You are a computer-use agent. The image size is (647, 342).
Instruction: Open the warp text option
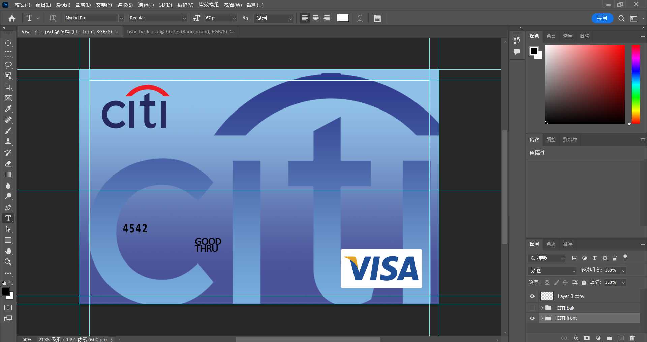(360, 18)
